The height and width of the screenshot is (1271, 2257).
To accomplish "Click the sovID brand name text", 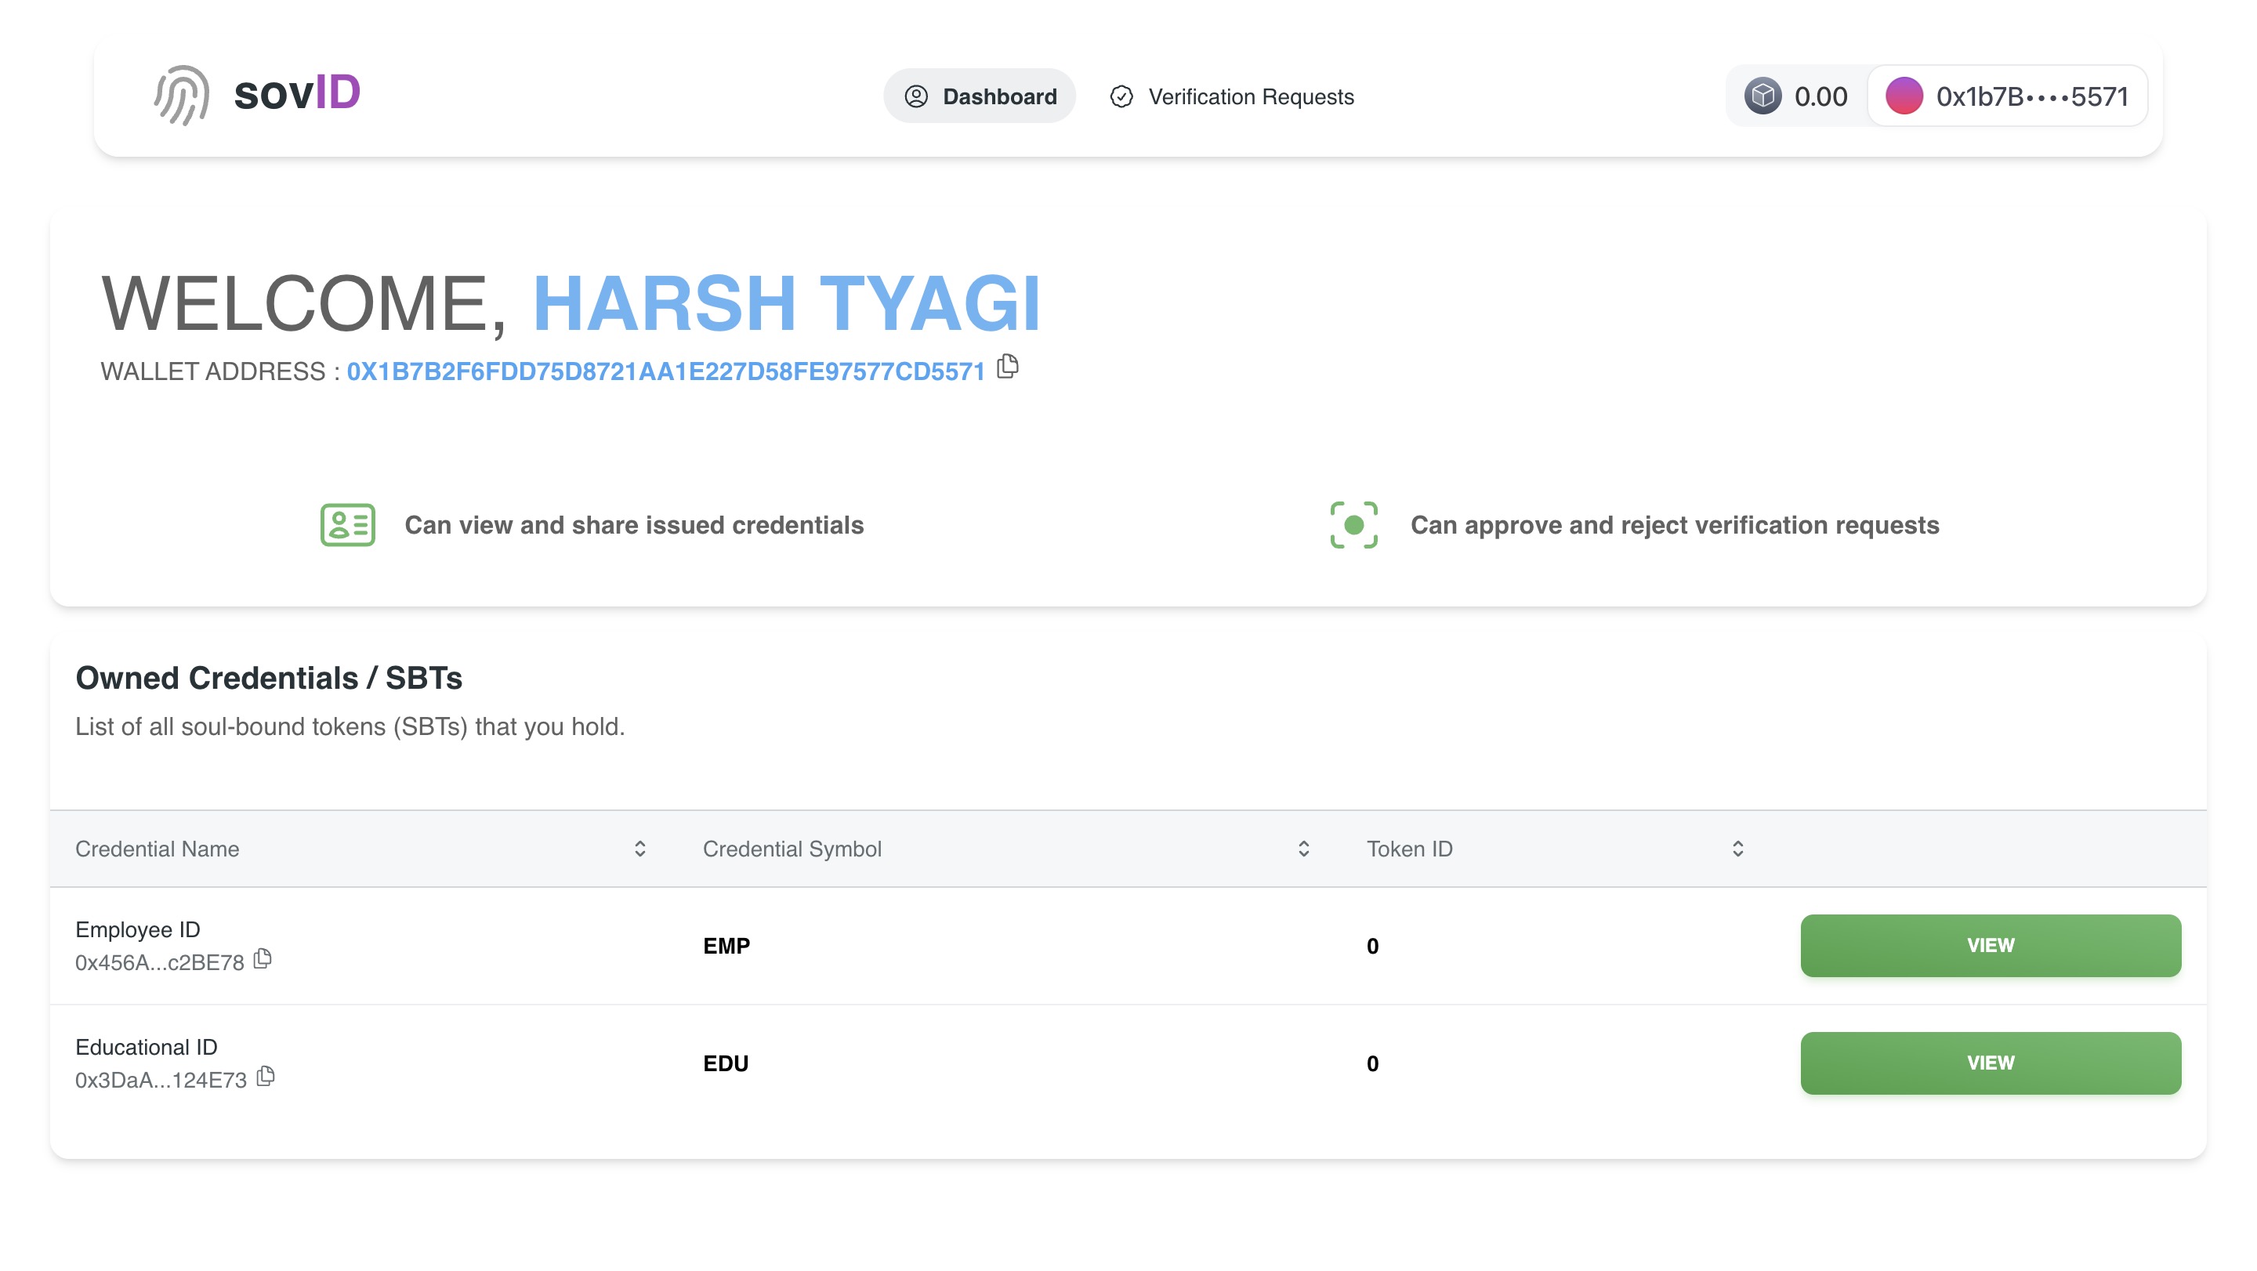I will (297, 92).
